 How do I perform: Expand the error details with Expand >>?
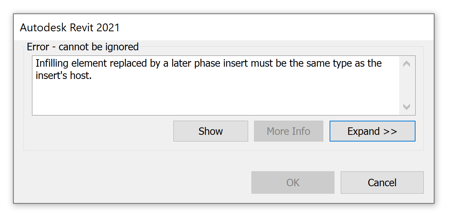[372, 131]
